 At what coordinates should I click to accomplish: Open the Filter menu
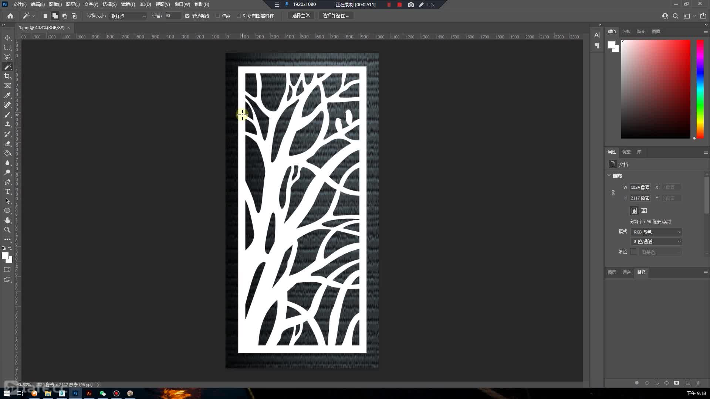(x=128, y=4)
